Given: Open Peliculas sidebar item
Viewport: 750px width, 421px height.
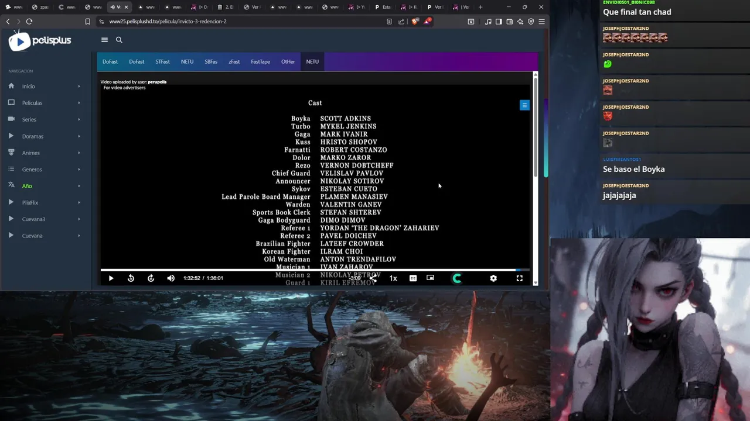Looking at the screenshot, I should tap(32, 103).
